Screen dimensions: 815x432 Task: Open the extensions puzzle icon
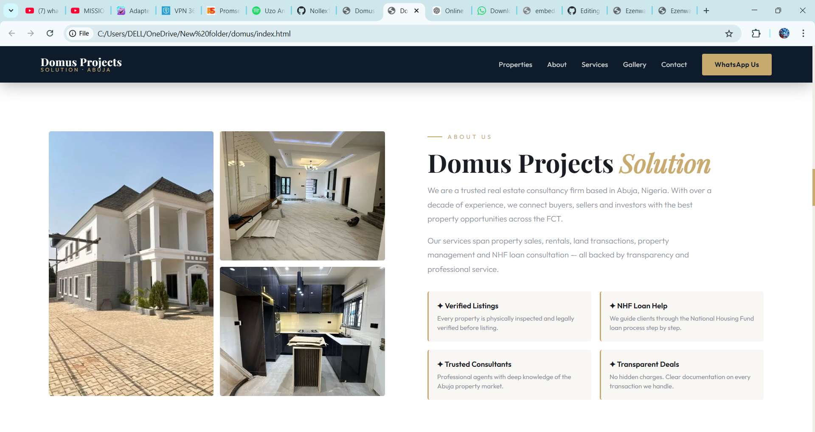point(757,33)
